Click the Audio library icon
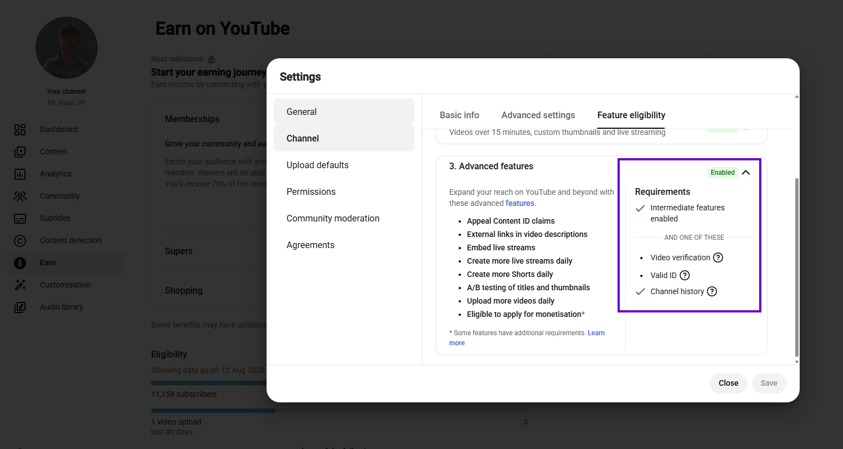This screenshot has height=449, width=843. pos(20,307)
